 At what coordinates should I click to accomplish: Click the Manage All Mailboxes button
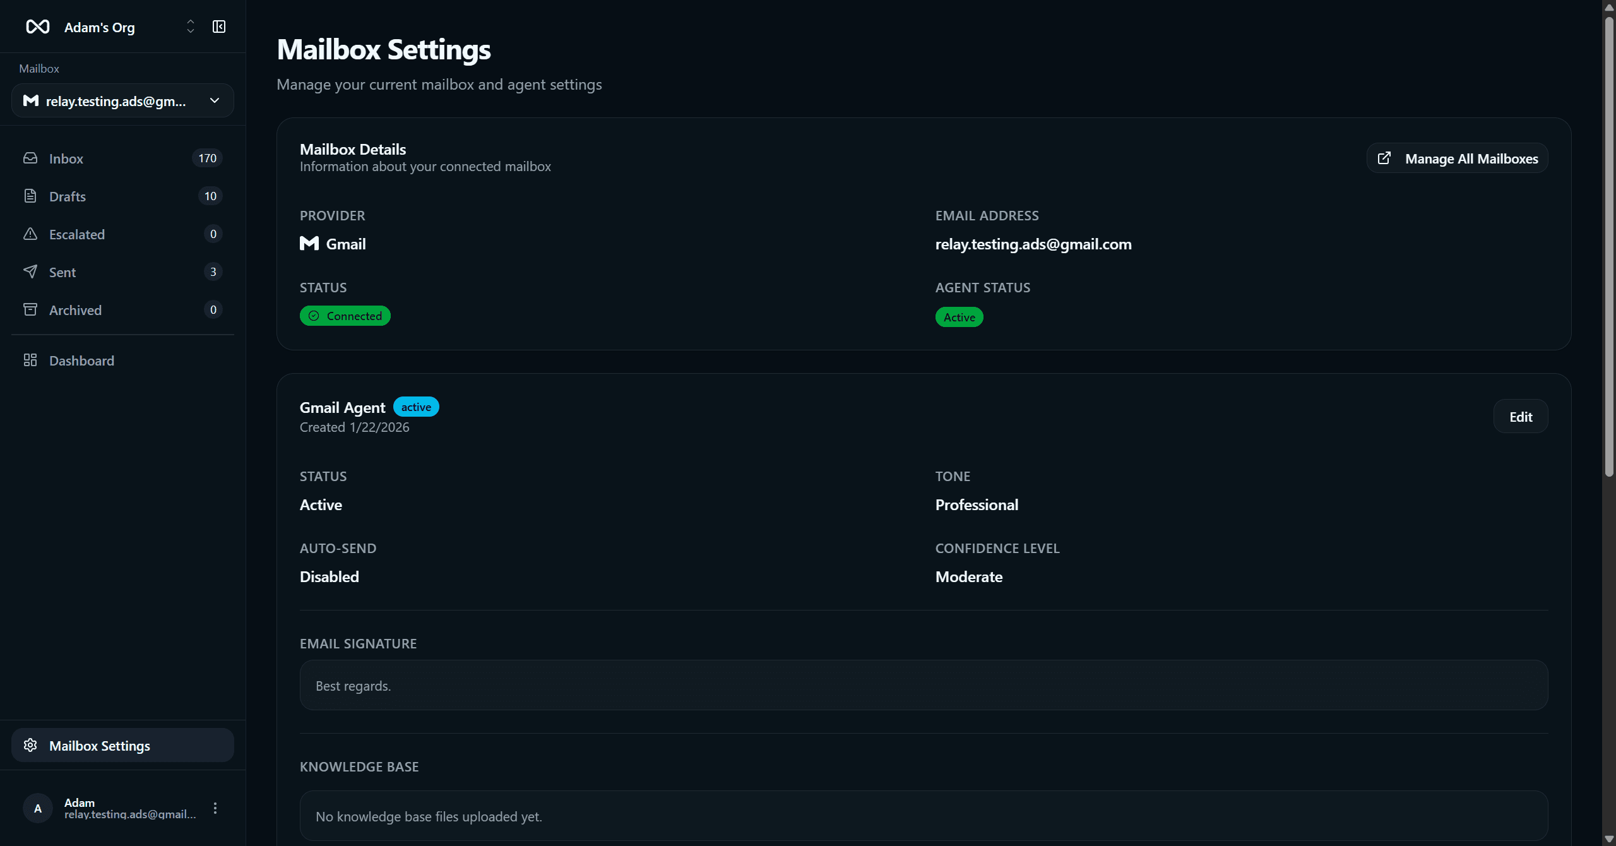pos(1457,158)
